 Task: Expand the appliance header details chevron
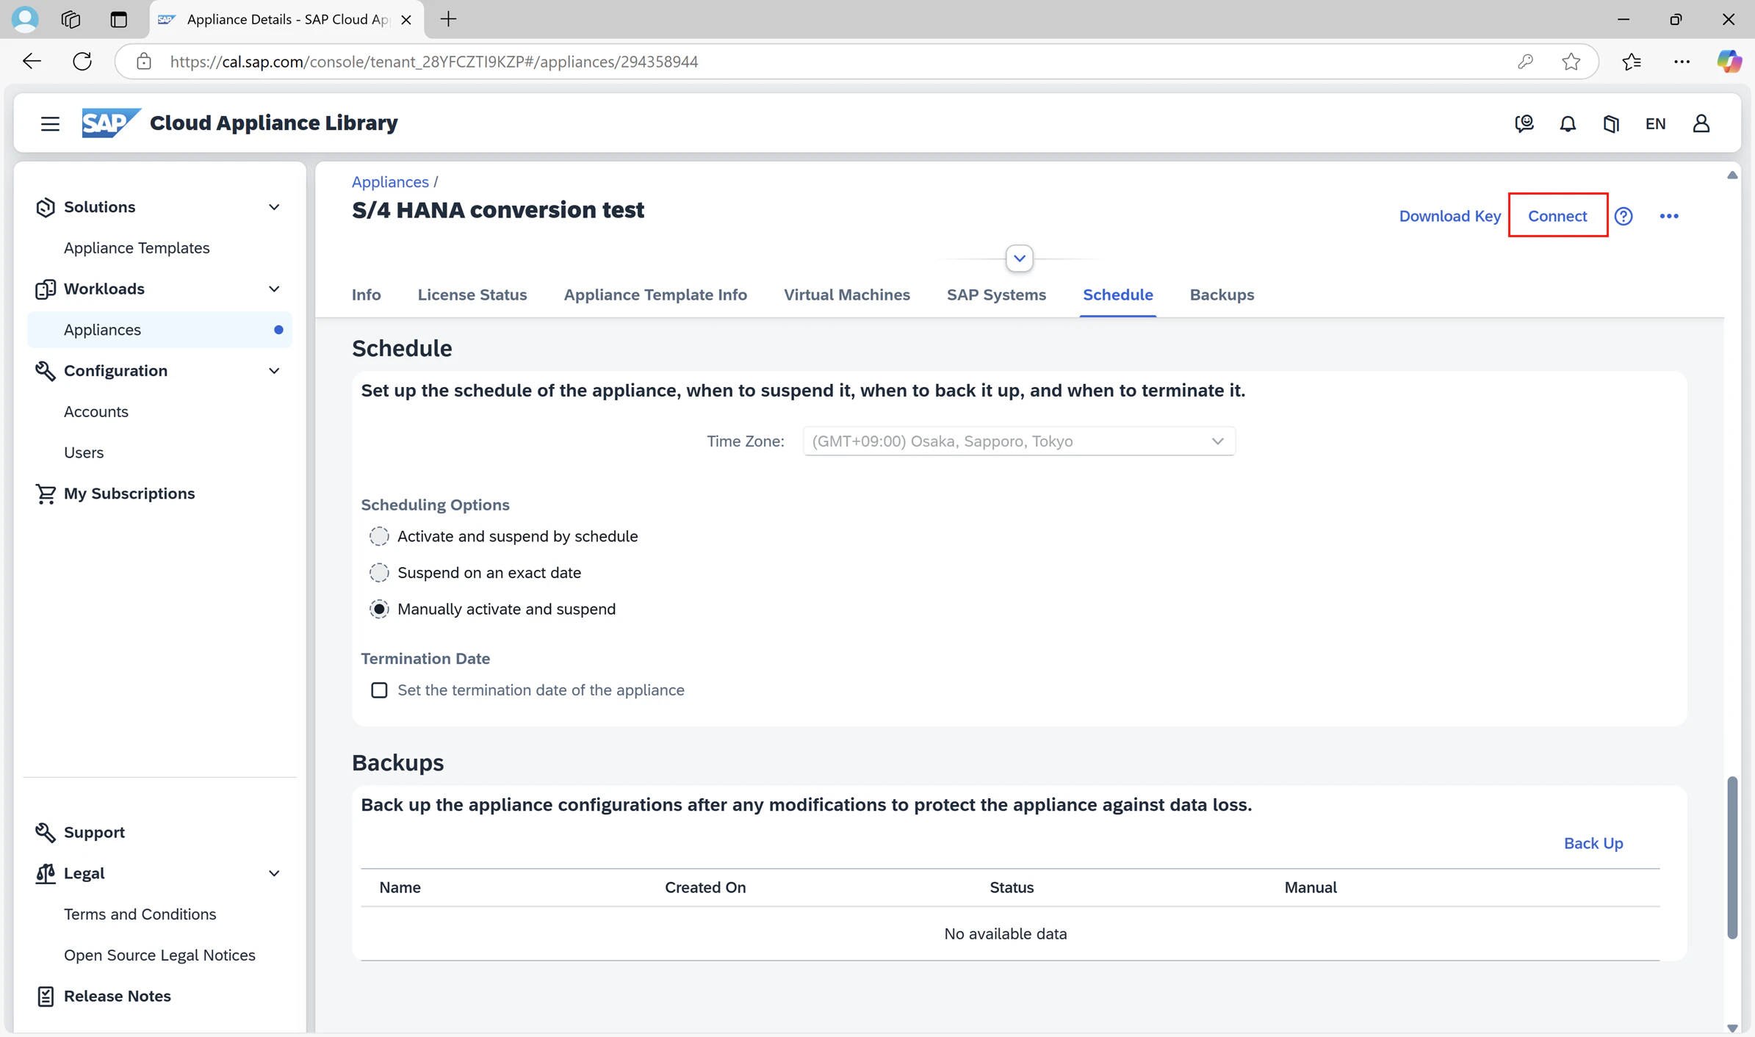1020,259
